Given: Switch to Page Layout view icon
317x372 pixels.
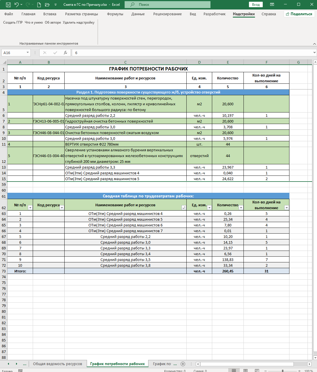Looking at the screenshot, I should click(x=246, y=371).
